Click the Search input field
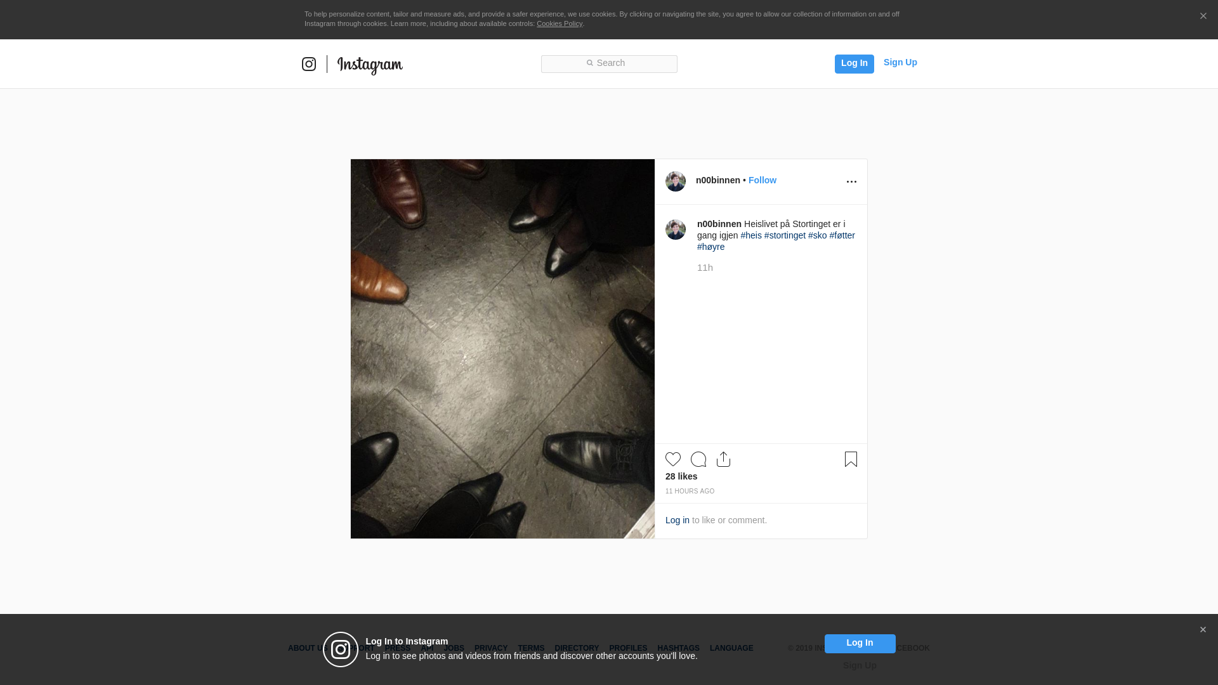 [609, 63]
